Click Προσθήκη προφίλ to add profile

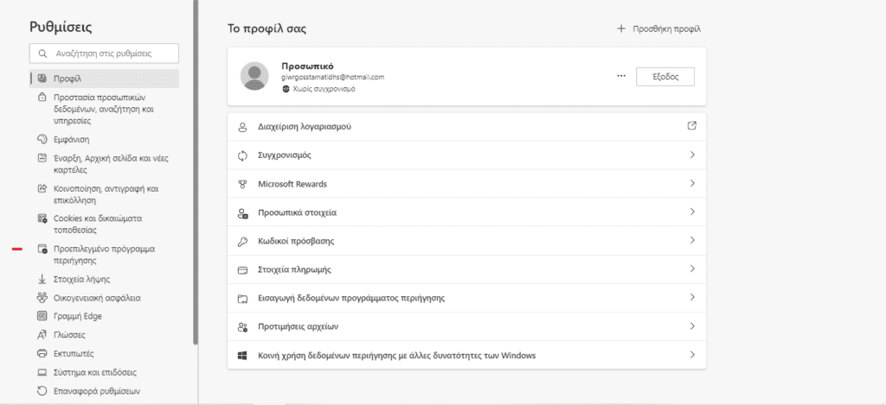tap(658, 28)
